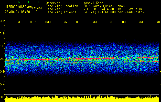Image resolution: width=161 pixels, height=102 pixels.
Task: Click the 3el Yagi antenna description
Action: [x=114, y=12]
